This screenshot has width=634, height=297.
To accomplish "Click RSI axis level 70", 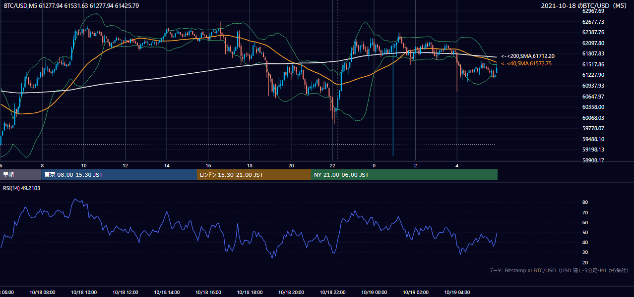I will click(x=585, y=212).
